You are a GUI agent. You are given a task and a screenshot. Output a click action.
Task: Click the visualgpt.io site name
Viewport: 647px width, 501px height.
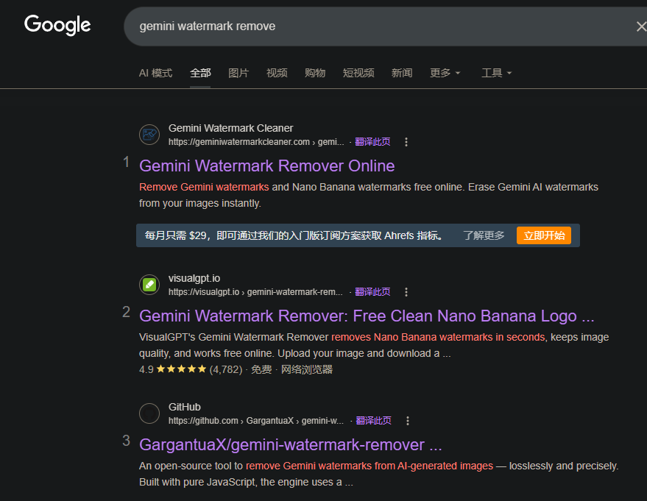(194, 278)
